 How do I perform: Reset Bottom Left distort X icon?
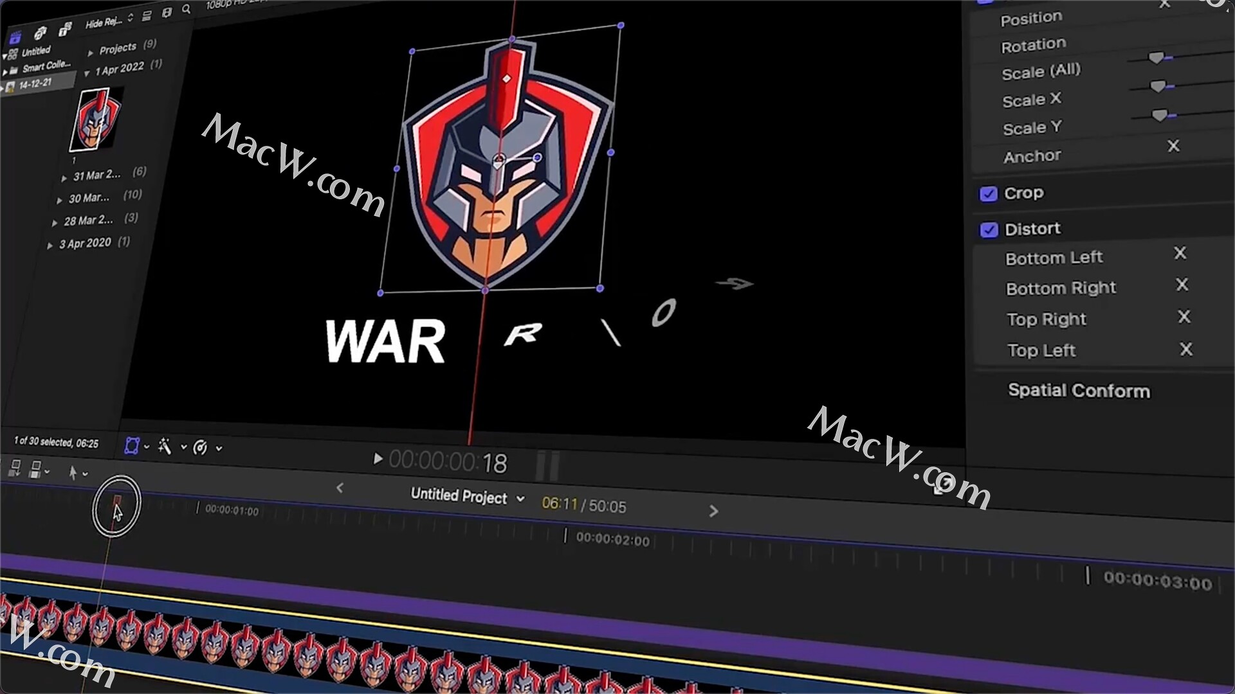[x=1180, y=253]
